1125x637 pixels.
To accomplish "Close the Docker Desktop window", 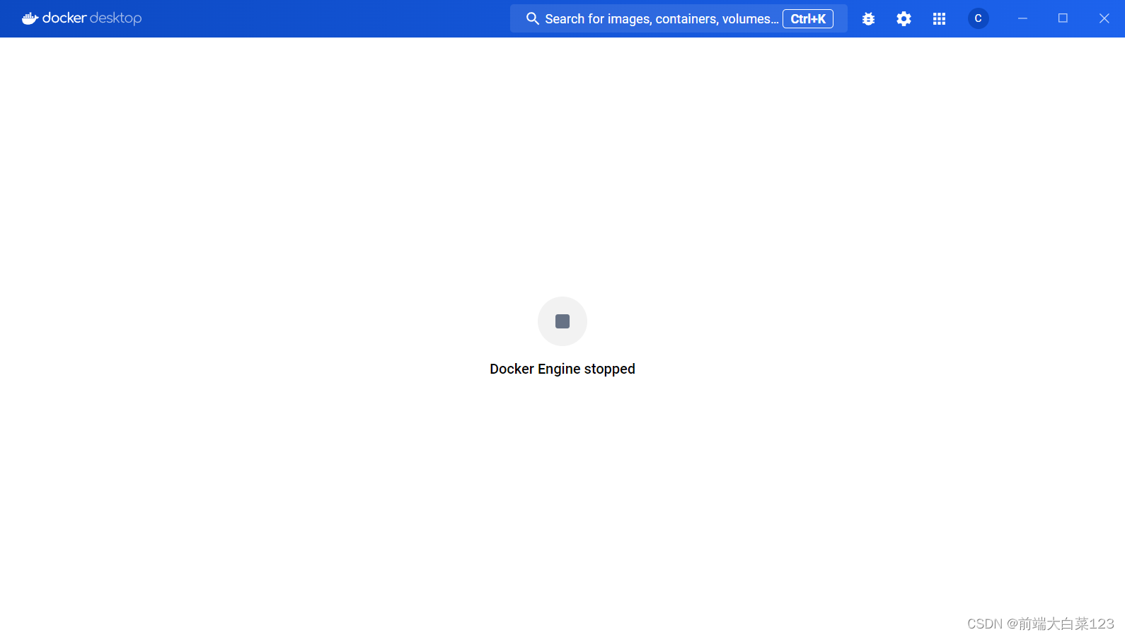I will pos(1104,18).
